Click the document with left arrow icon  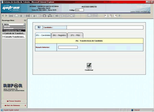pos(106,16)
